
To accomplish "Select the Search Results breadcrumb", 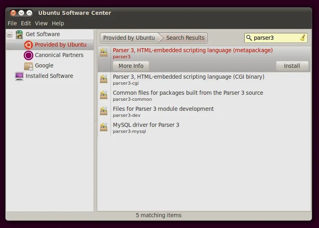I will pyautogui.click(x=185, y=38).
